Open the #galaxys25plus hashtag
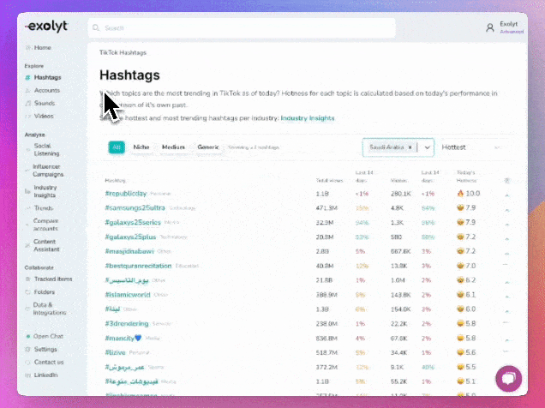This screenshot has width=545, height=408. 130,237
